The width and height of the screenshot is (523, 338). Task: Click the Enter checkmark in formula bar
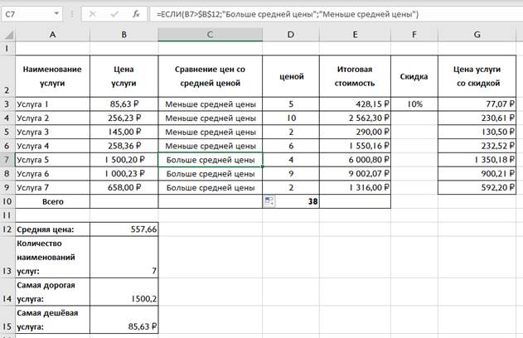point(114,15)
